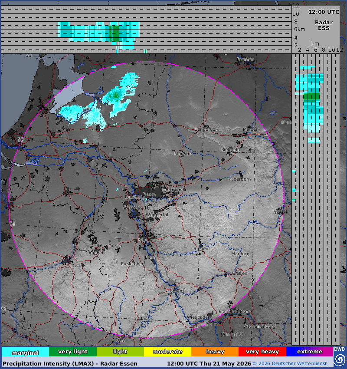
Task: Click the moderate yellow legend swatch
Action: (167, 352)
